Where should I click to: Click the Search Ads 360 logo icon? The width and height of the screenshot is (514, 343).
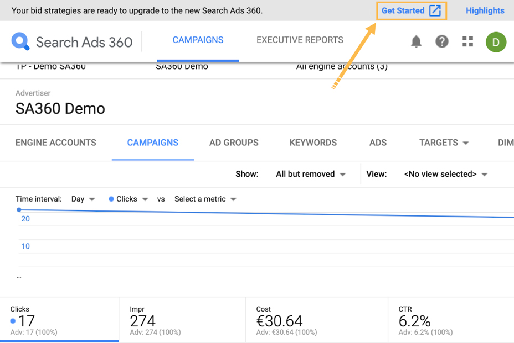(x=20, y=41)
